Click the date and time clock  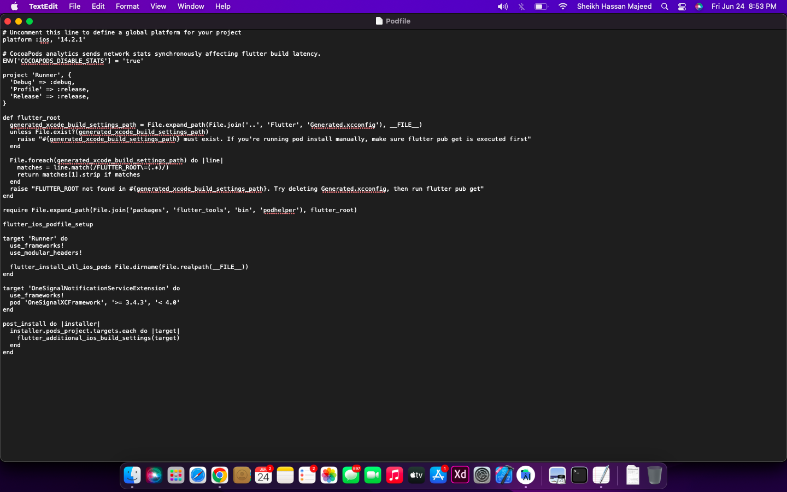743,7
